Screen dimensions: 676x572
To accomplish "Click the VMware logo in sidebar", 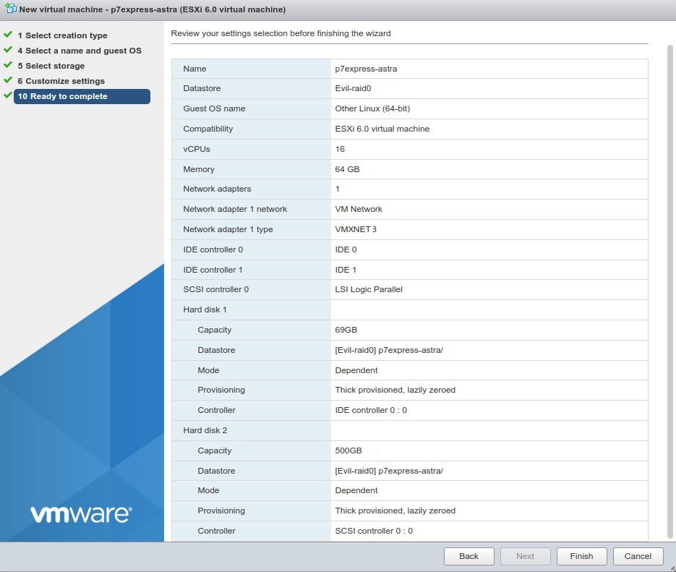I will pos(81,514).
